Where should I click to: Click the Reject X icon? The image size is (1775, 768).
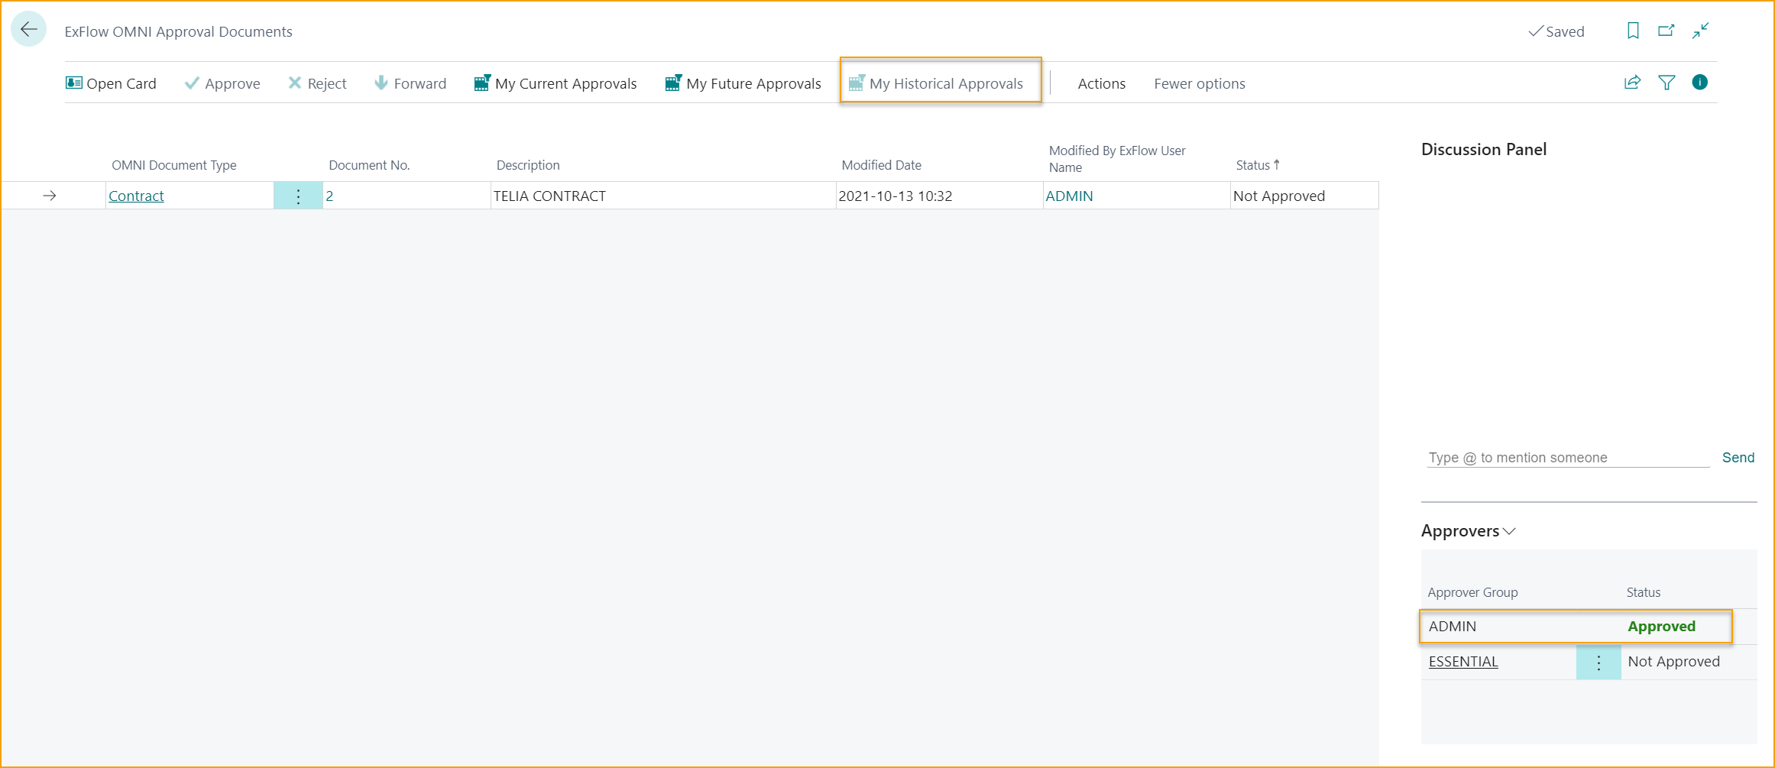click(x=295, y=83)
